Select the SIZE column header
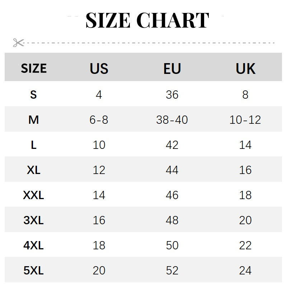This screenshot has width=287, height=287. pyautogui.click(x=34, y=68)
